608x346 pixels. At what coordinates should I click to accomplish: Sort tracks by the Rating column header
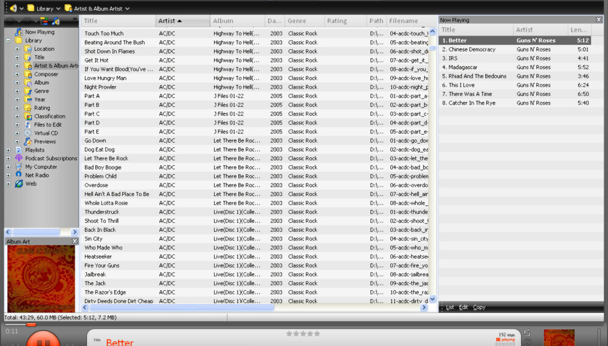tap(345, 21)
